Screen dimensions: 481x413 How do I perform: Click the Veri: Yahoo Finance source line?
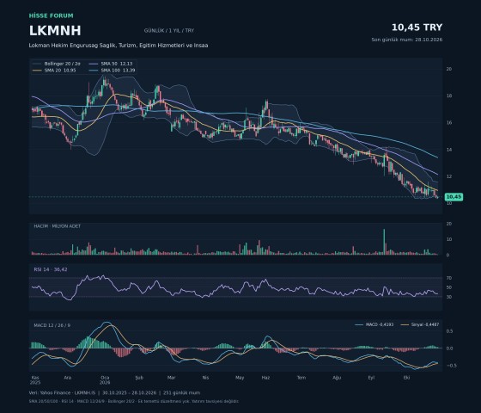(x=114, y=392)
